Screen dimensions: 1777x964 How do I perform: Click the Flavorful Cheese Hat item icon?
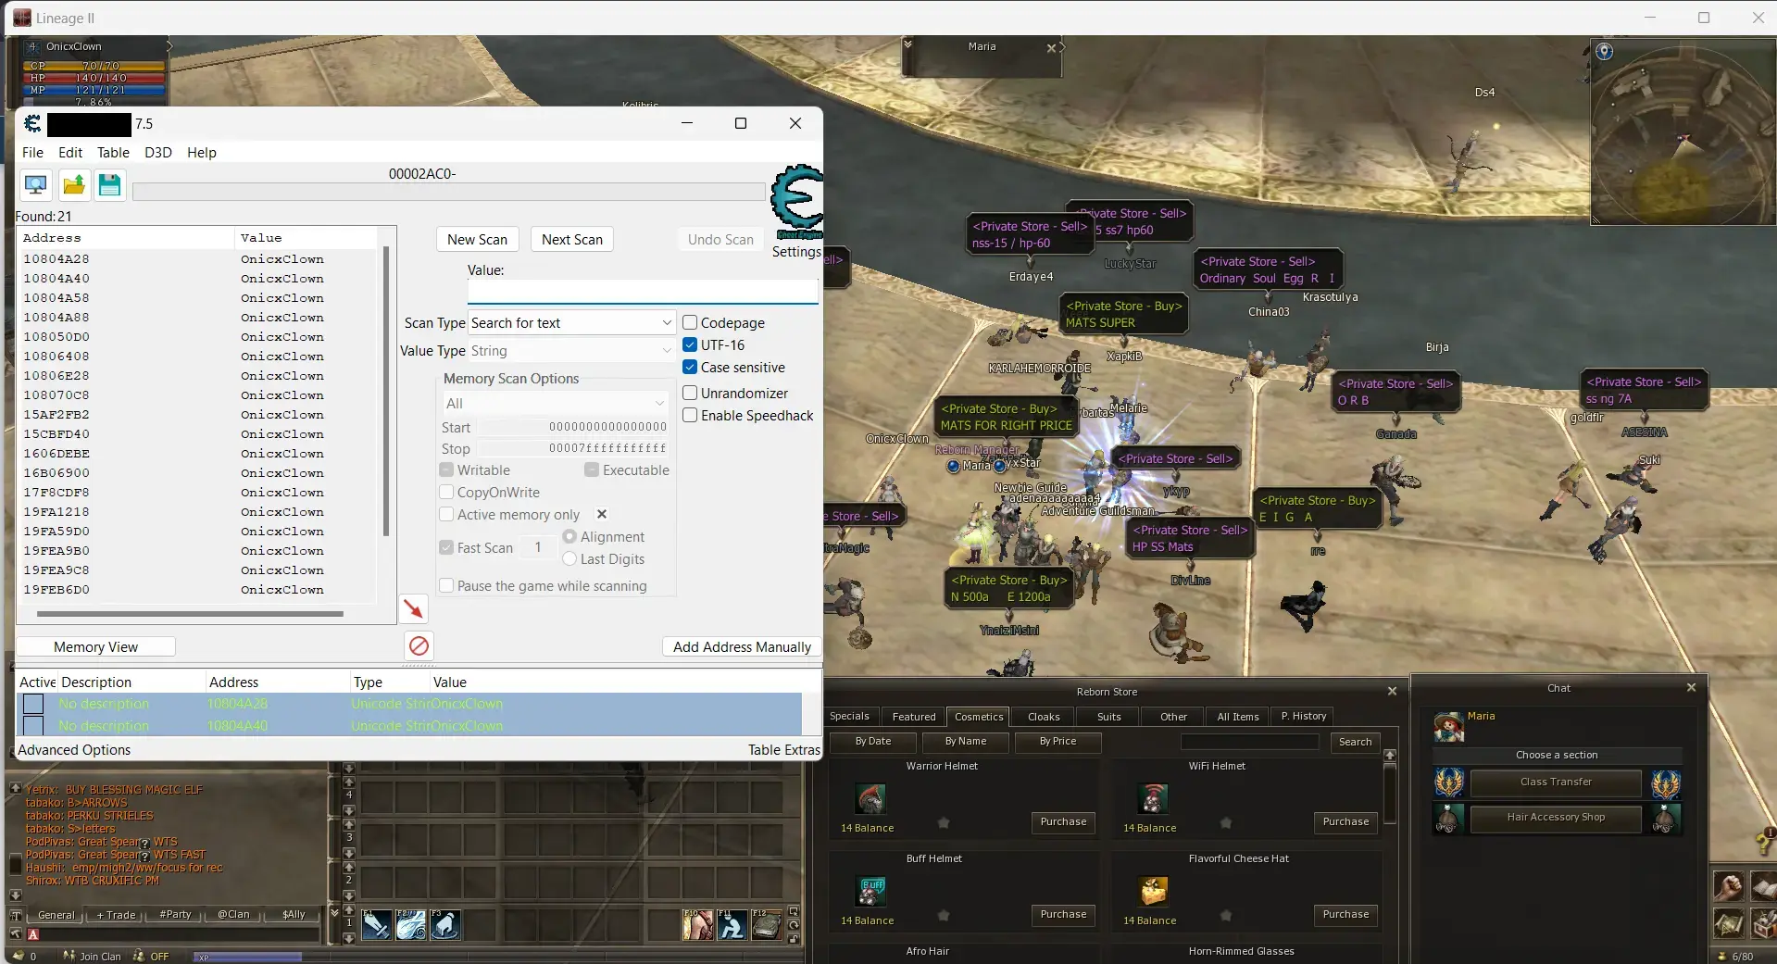click(x=1153, y=892)
